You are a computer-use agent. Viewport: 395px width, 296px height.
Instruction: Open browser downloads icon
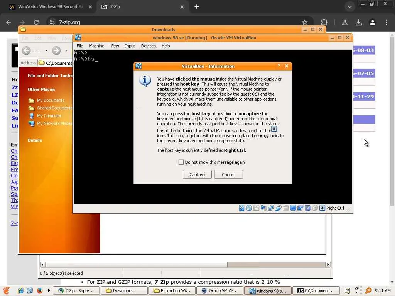tap(358, 22)
